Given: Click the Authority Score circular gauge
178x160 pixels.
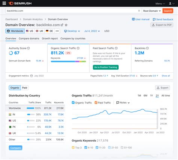Looking at the screenshot, I should (x=11, y=53).
